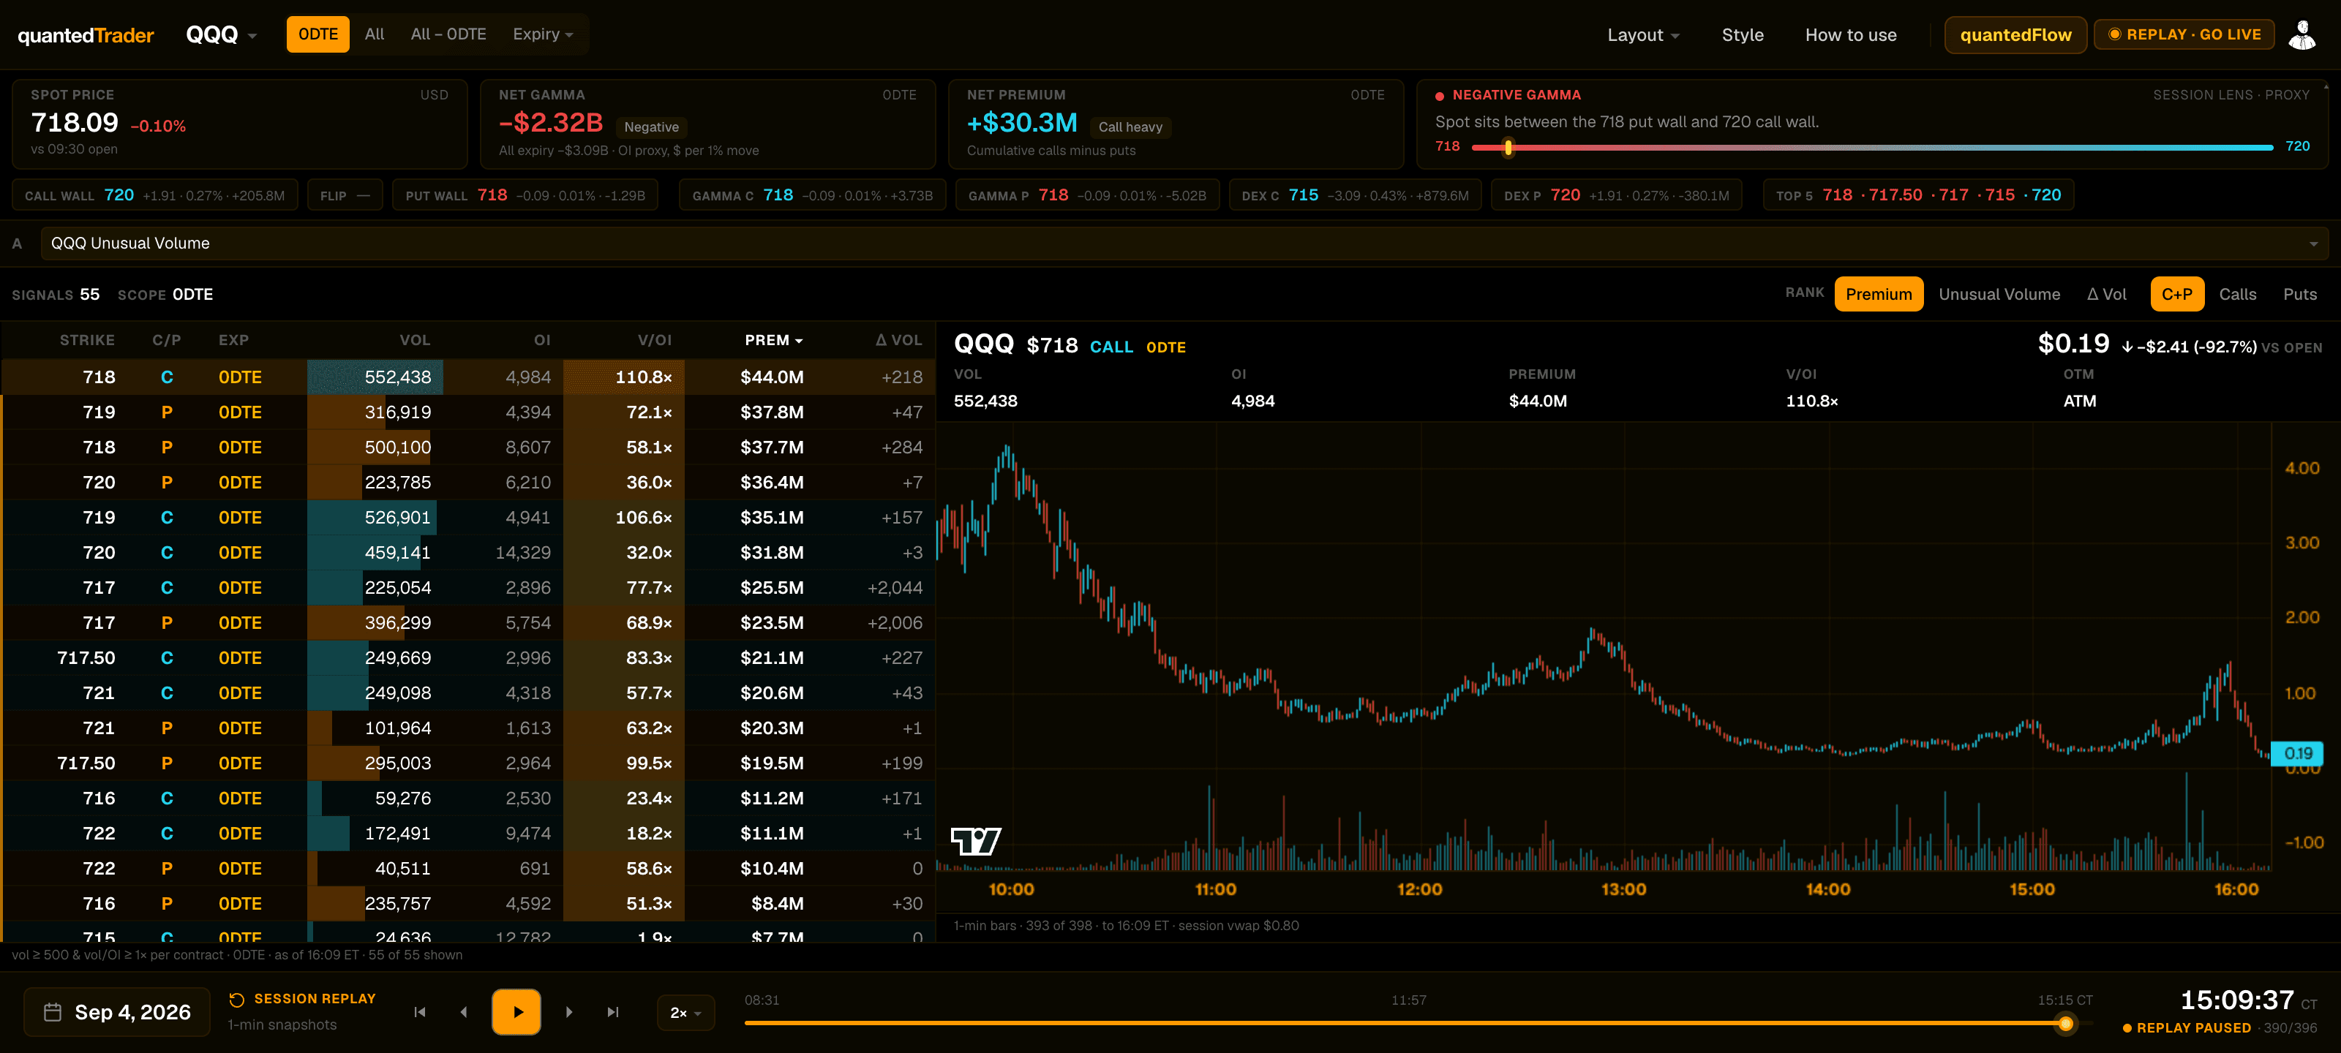Open the user profile avatar icon
Viewport: 2341px width, 1053px height.
point(2301,34)
